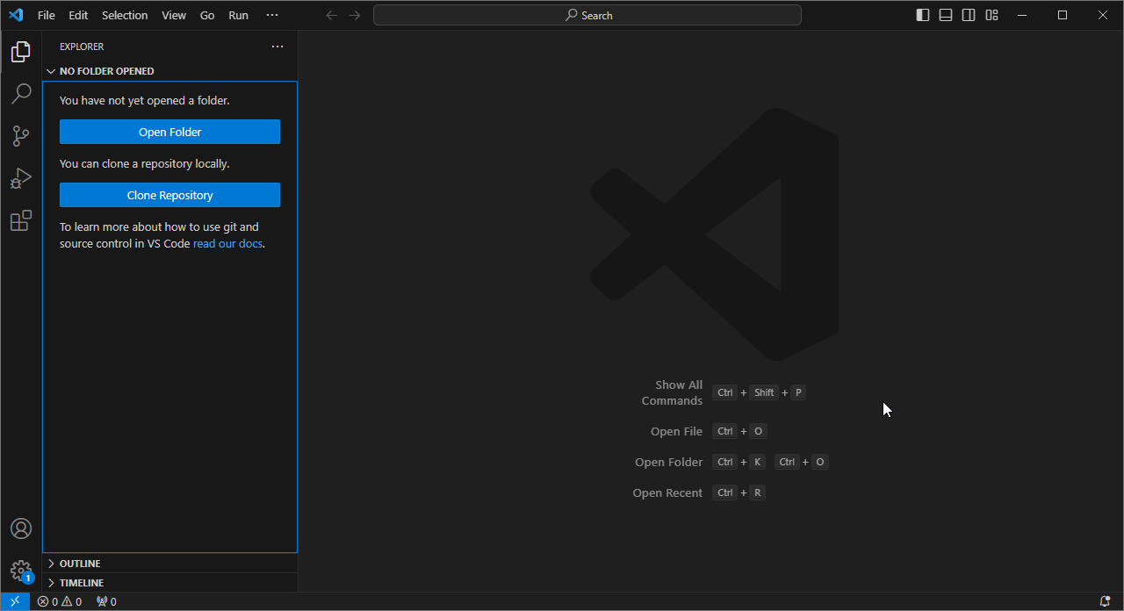Toggle the Primary Side Bar layout button
The width and height of the screenshot is (1124, 611).
point(923,15)
